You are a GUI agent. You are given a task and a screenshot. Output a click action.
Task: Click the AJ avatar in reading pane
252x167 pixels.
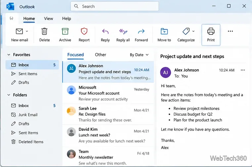(166, 73)
